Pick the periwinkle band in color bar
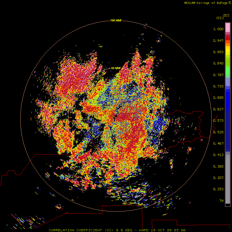The image size is (232, 232). pyautogui.click(x=228, y=82)
